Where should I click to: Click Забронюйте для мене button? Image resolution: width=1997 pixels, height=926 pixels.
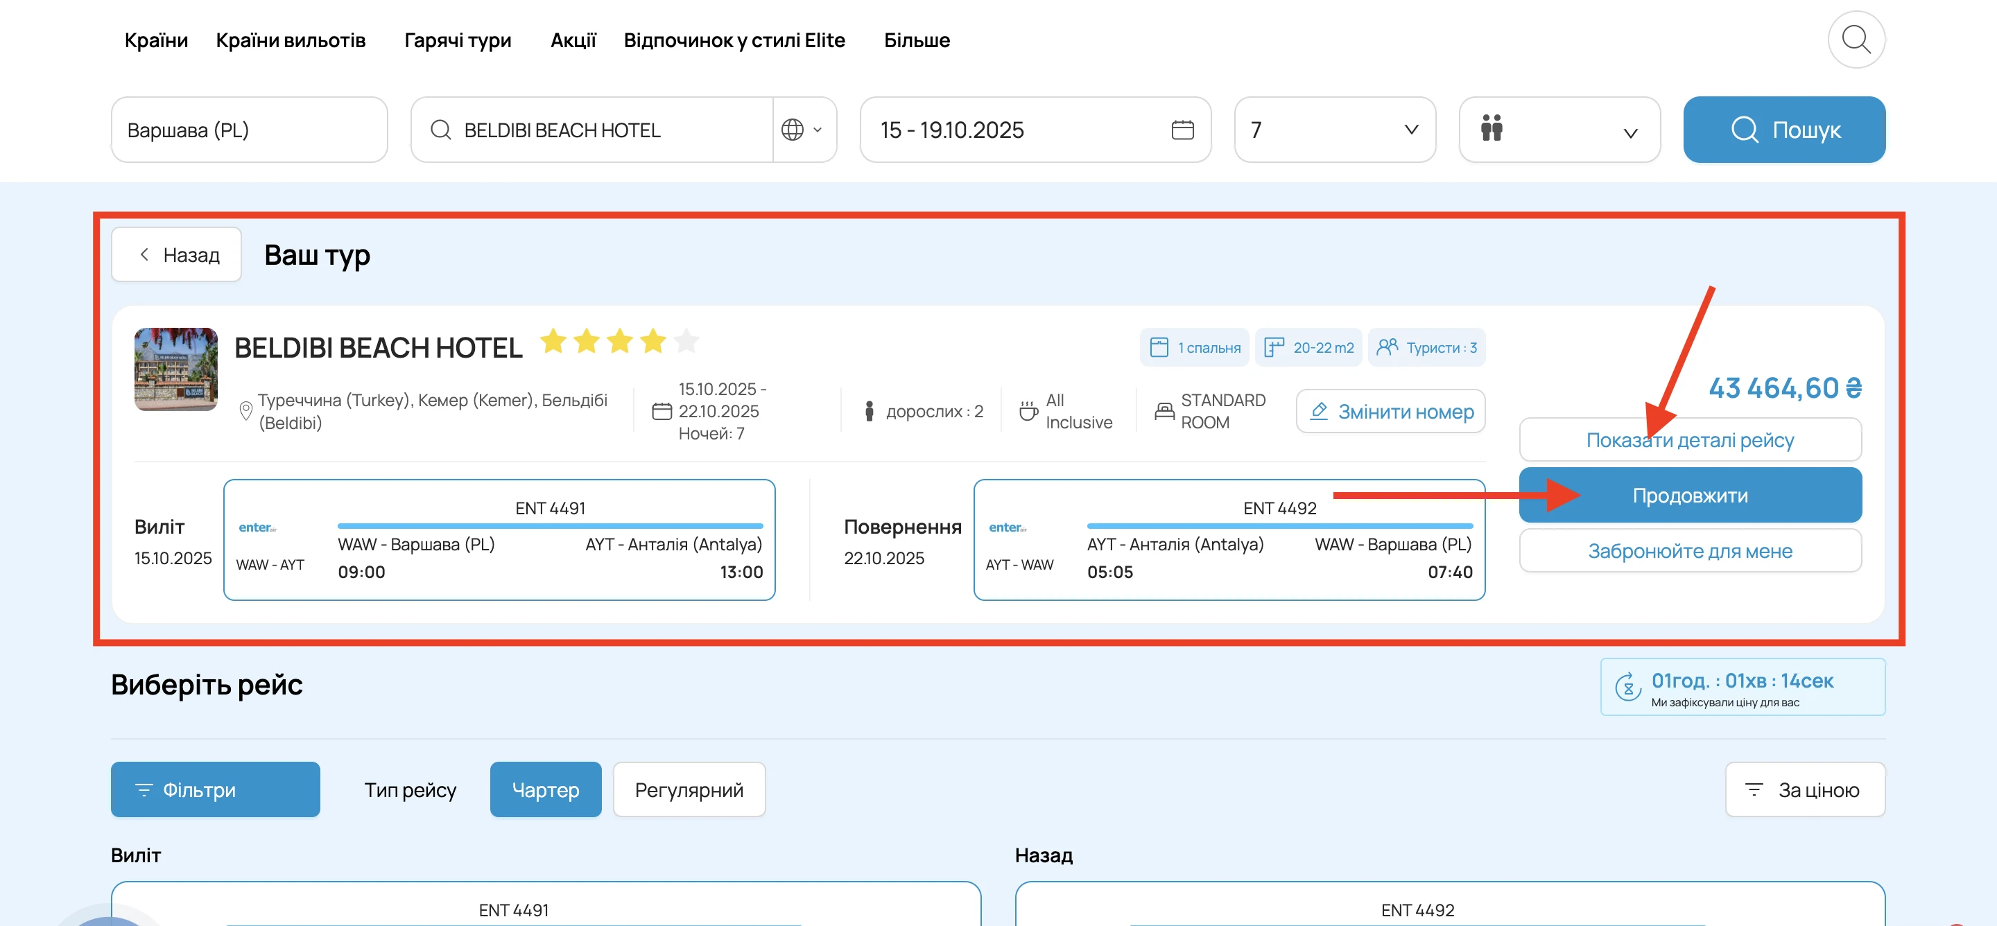[1690, 551]
